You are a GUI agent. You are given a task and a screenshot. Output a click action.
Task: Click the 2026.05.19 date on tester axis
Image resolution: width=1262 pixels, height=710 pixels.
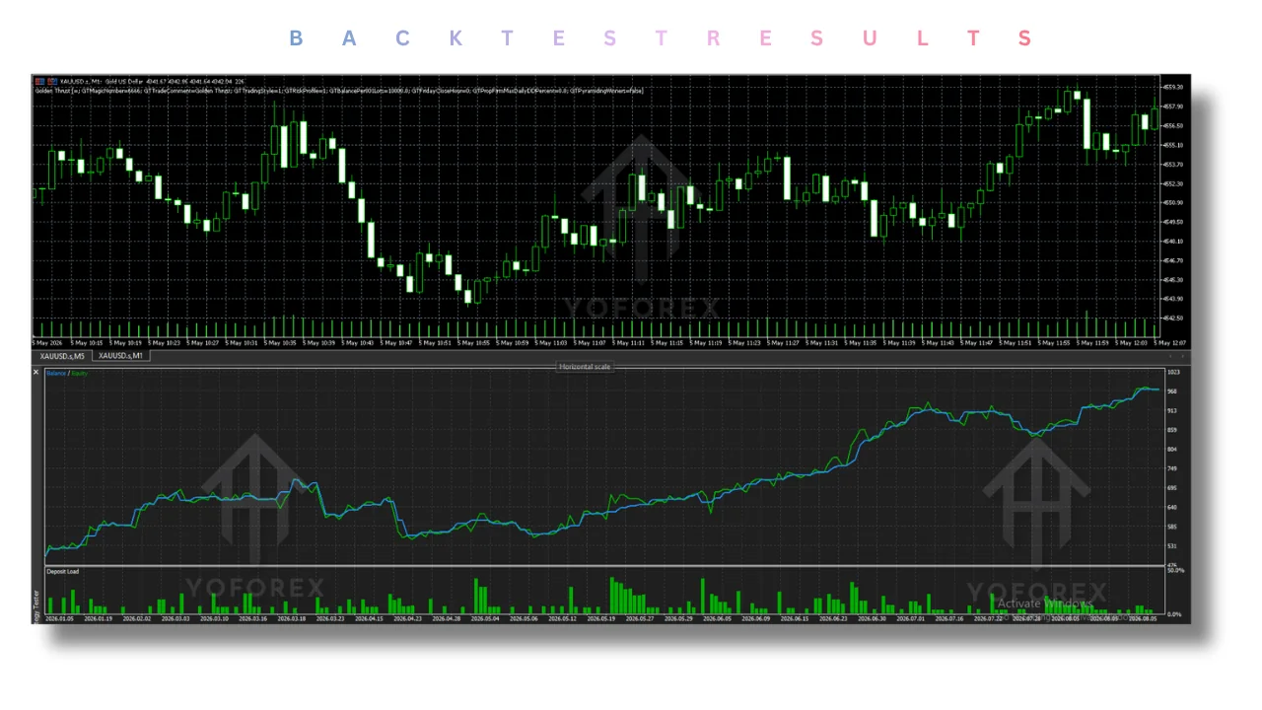coord(599,618)
